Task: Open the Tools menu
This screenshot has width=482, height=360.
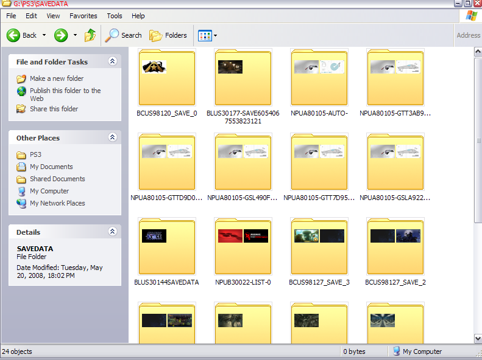Action: tap(115, 16)
